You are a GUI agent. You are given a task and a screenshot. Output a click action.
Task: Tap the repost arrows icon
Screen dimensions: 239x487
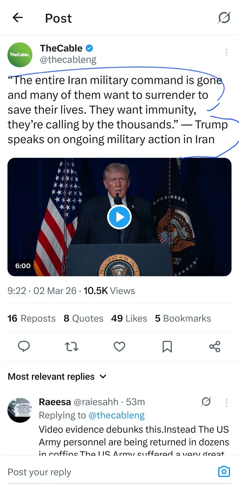pos(71,347)
